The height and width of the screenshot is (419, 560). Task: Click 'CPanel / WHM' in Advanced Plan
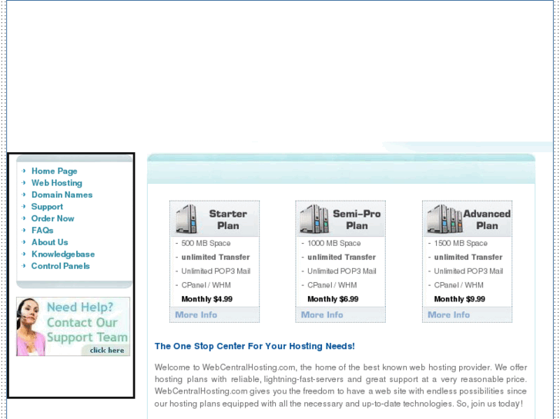pos(458,285)
